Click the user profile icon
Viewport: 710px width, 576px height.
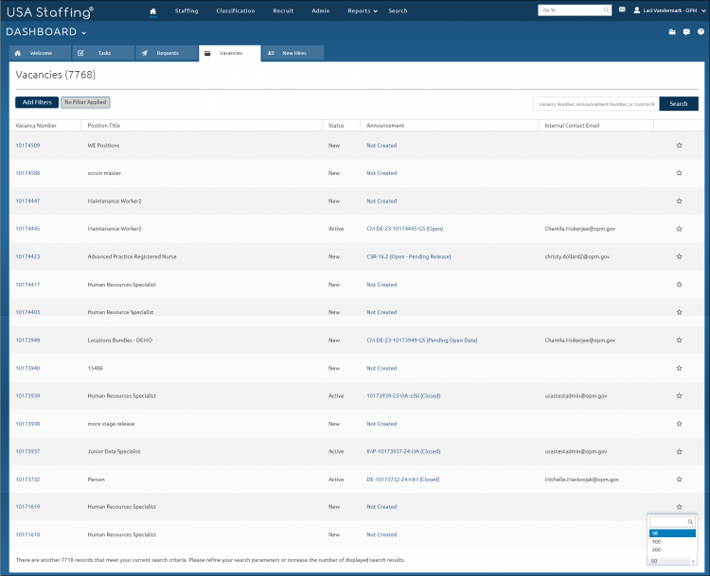(x=637, y=10)
